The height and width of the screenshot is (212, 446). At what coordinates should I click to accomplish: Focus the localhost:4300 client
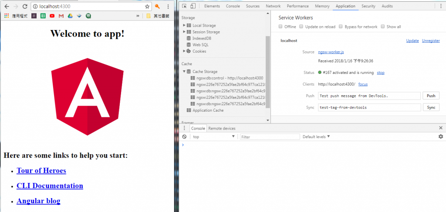363,84
